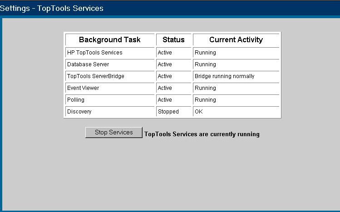Click Active status of Polling
Viewport: 340px width, 212px height.
(x=174, y=100)
